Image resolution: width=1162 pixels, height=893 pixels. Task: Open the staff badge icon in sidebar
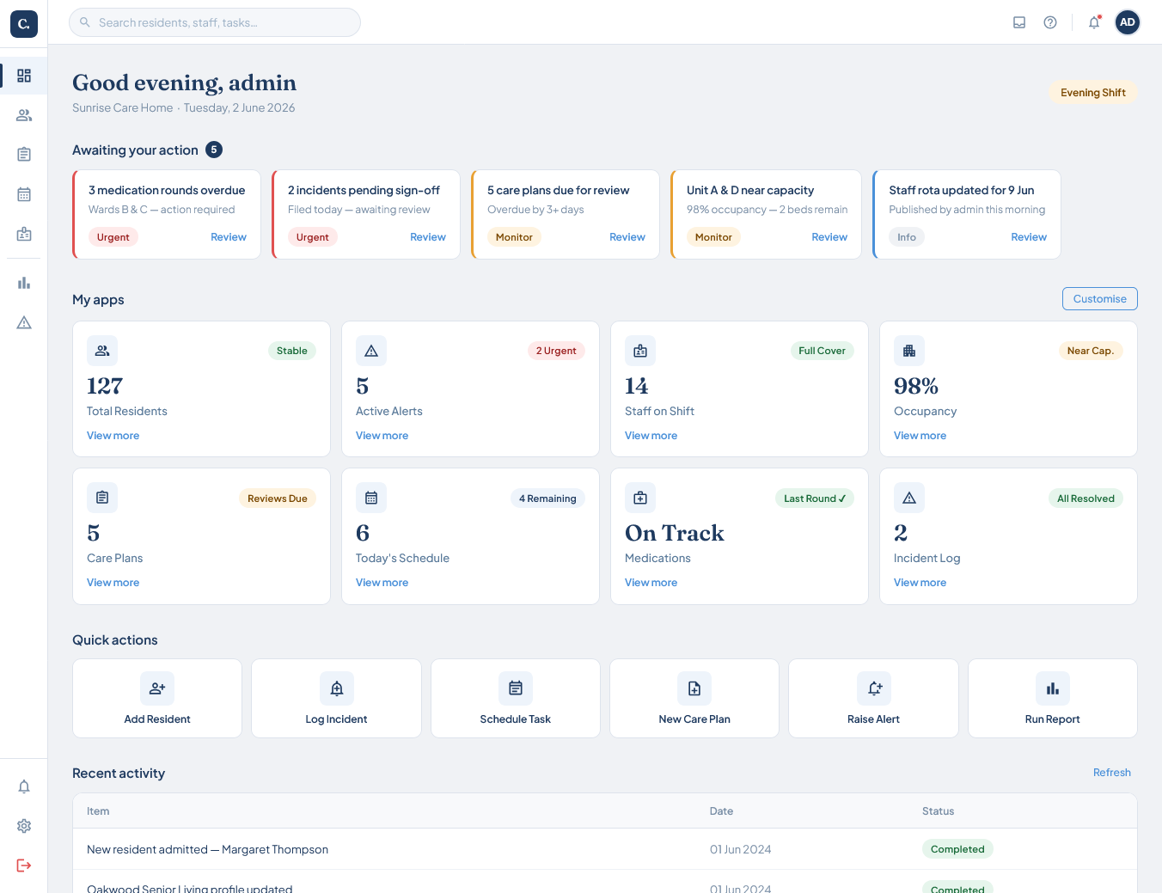point(24,234)
